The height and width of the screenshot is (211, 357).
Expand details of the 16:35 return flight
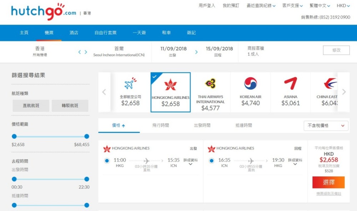295,162
